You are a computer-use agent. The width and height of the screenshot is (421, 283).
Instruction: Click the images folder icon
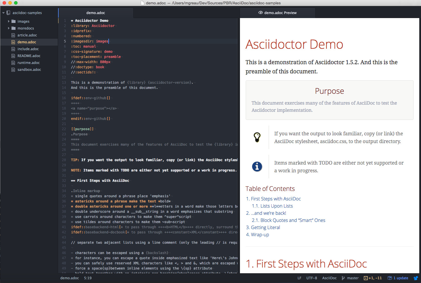14,21
